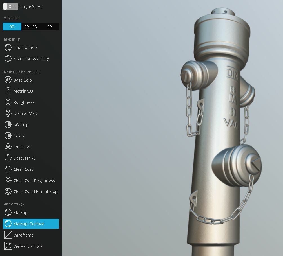Show the Base Color channel icon
The height and width of the screenshot is (256, 283).
click(8, 80)
